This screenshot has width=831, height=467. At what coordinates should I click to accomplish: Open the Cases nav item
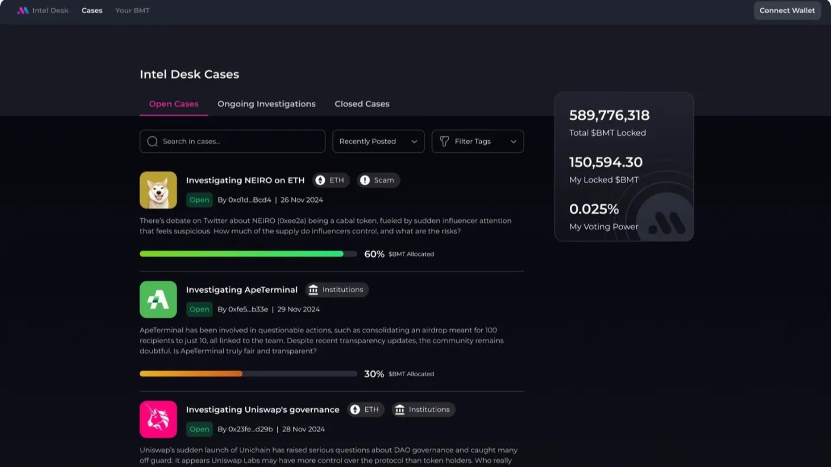click(x=92, y=11)
